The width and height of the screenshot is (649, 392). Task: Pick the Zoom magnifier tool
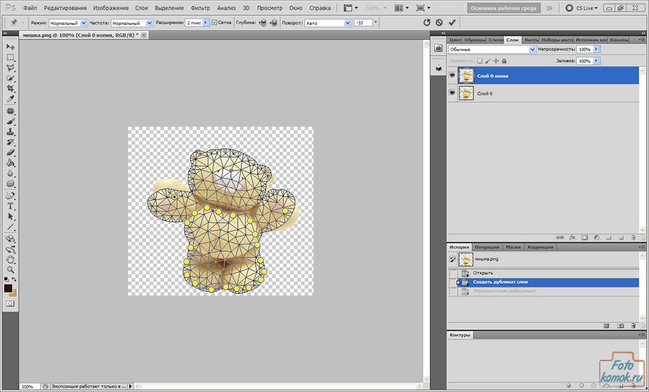click(x=11, y=269)
